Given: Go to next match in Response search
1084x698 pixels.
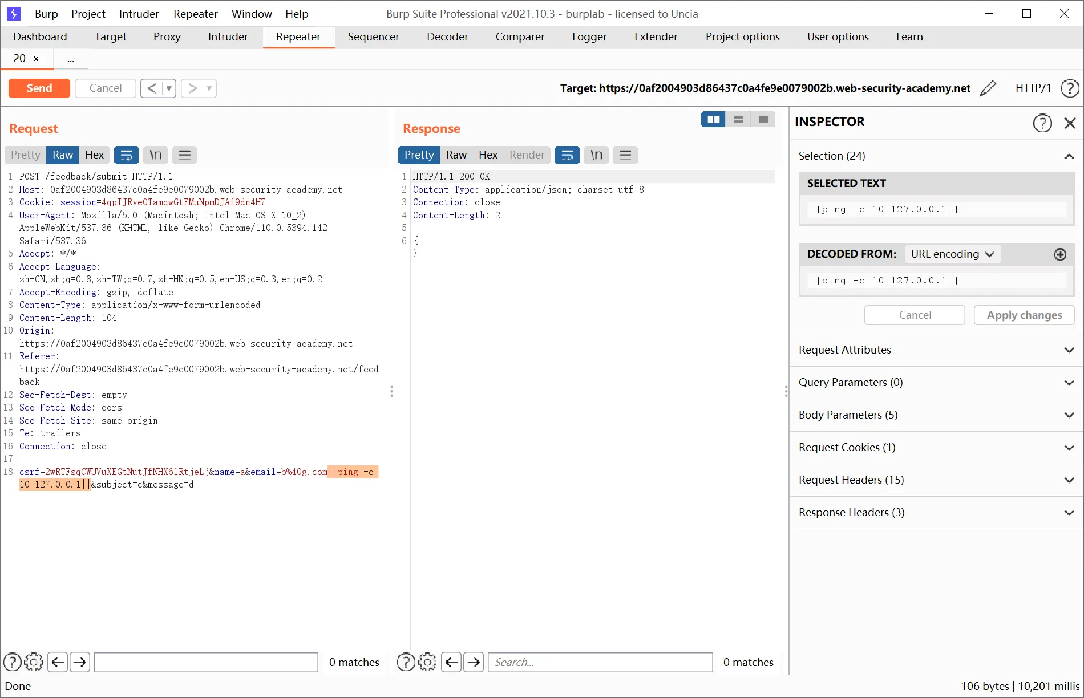Looking at the screenshot, I should click(x=474, y=662).
